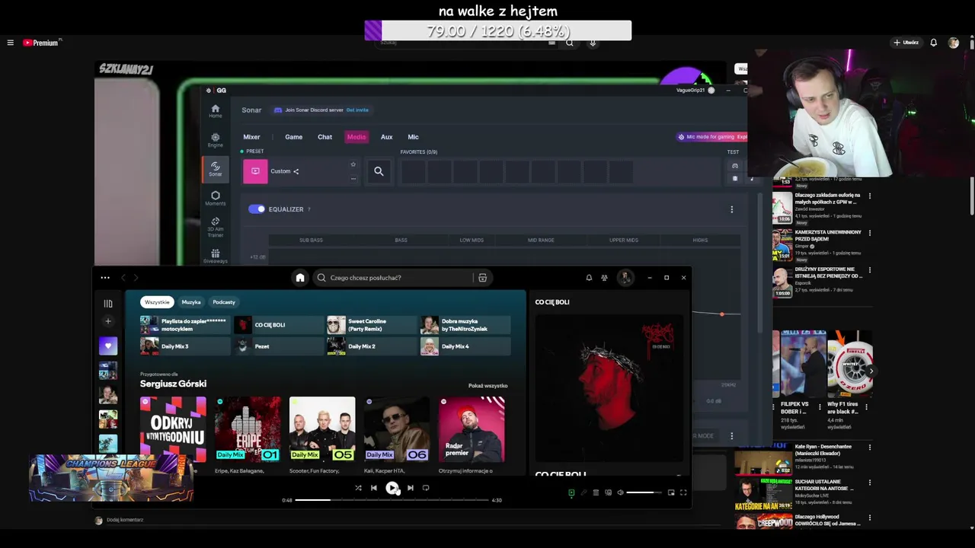
Task: Click Spotify playback progress bar
Action: pos(392,500)
